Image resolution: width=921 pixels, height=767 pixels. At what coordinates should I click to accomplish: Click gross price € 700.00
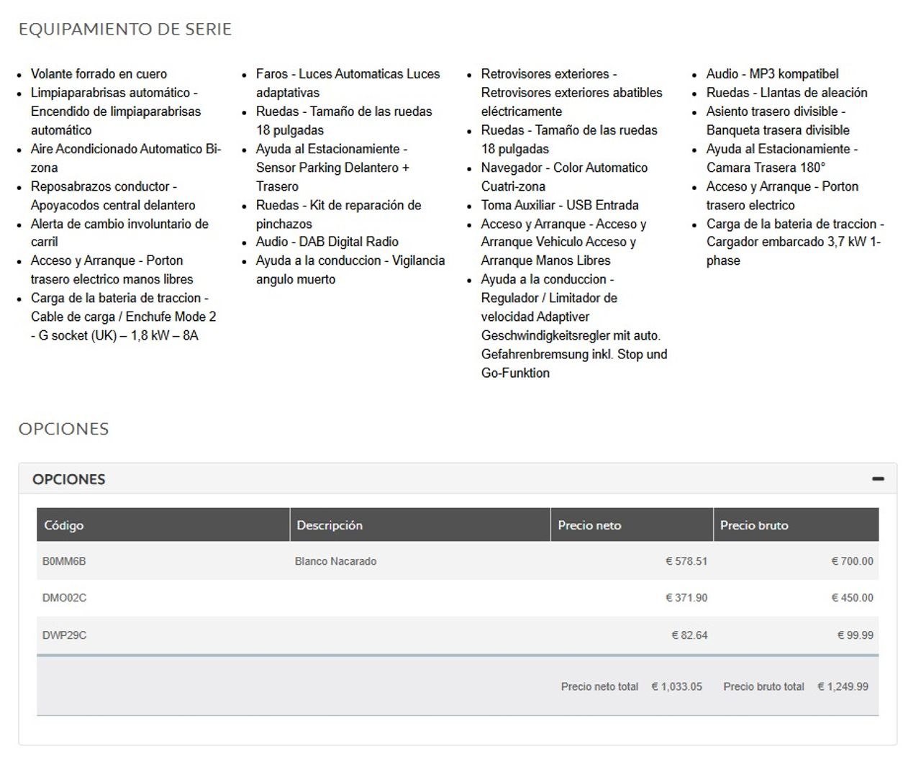852,561
